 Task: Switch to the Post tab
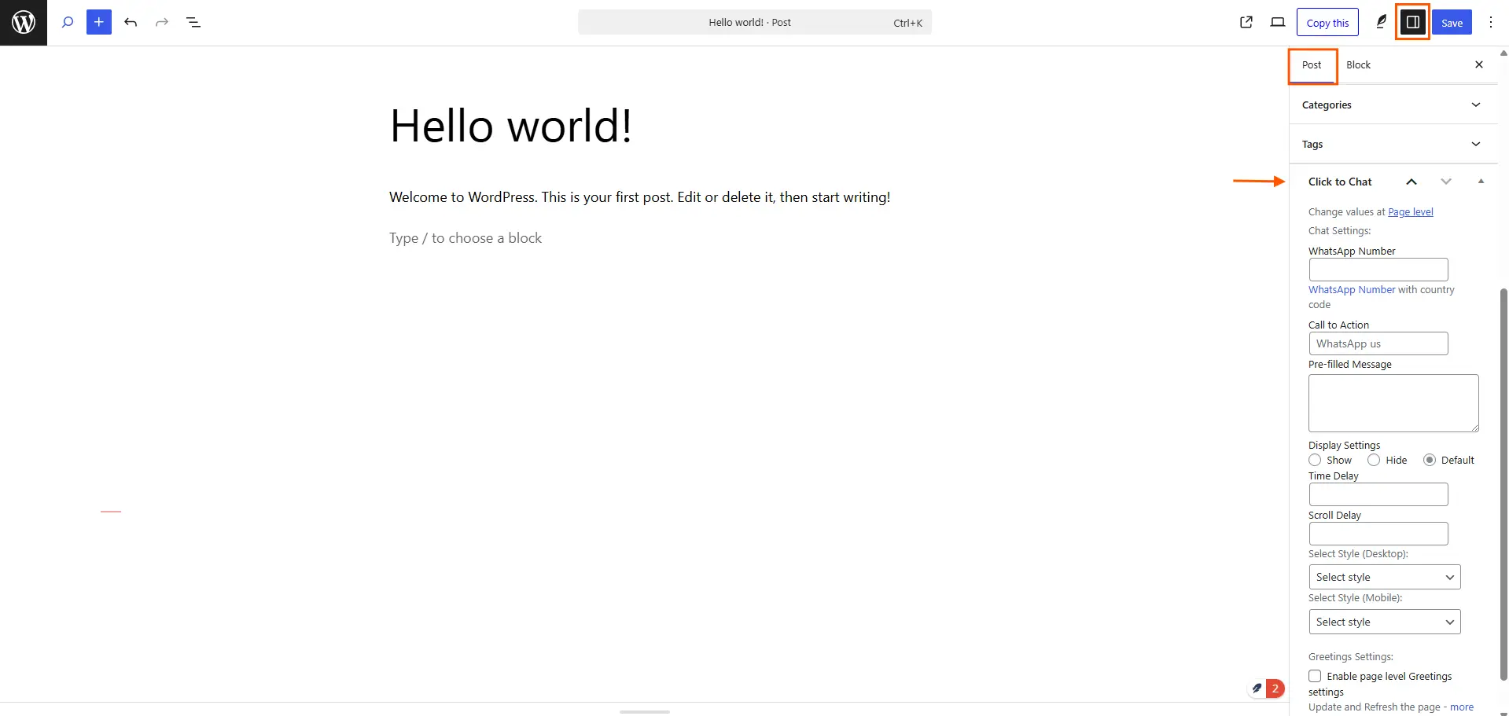1312,65
